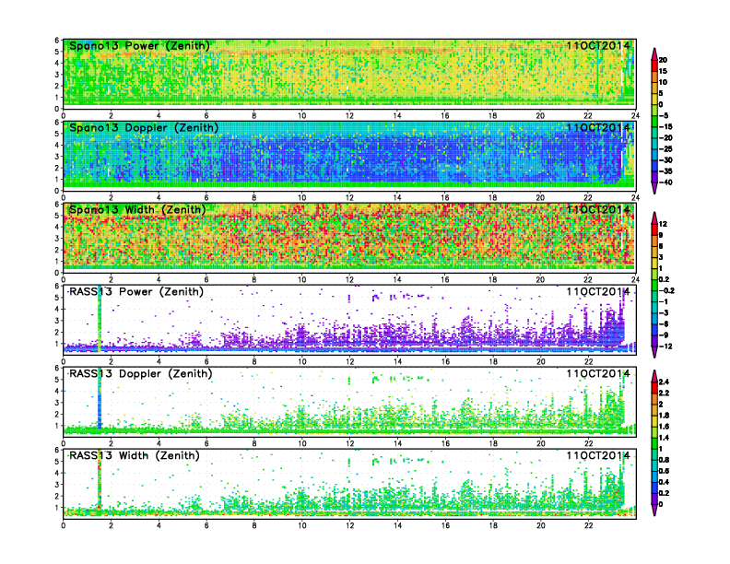The image size is (730, 564).
Task: Click the vertical blue streak in RASS13 Doppler panel
Action: [100, 398]
